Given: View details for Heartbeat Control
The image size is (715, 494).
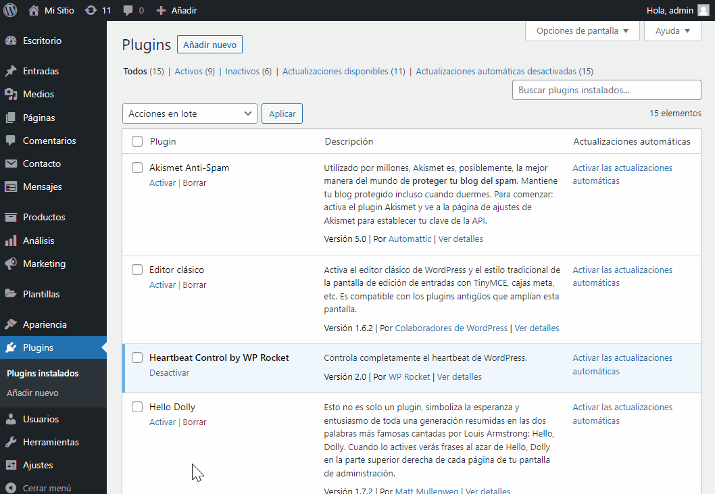Looking at the screenshot, I should click(x=459, y=377).
